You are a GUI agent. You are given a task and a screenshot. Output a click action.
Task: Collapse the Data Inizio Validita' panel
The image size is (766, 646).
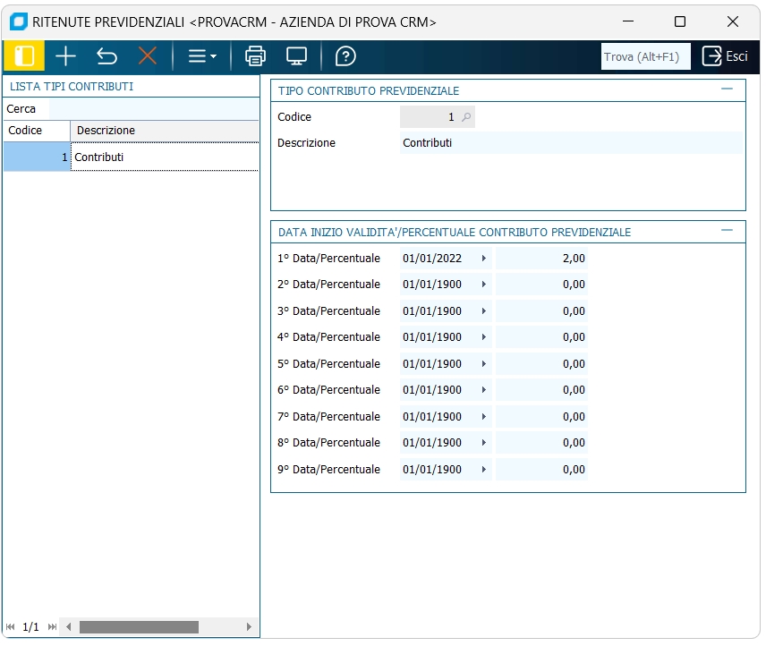coord(727,231)
